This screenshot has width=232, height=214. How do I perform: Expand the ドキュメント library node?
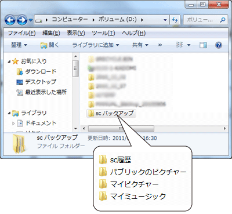[x=13, y=124]
